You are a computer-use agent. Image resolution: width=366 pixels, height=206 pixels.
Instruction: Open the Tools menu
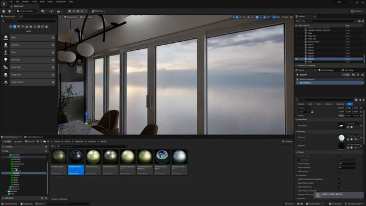click(x=34, y=2)
